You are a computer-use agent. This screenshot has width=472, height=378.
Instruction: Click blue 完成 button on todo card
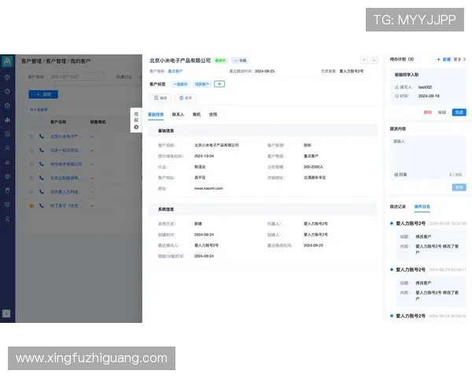pyautogui.click(x=459, y=113)
